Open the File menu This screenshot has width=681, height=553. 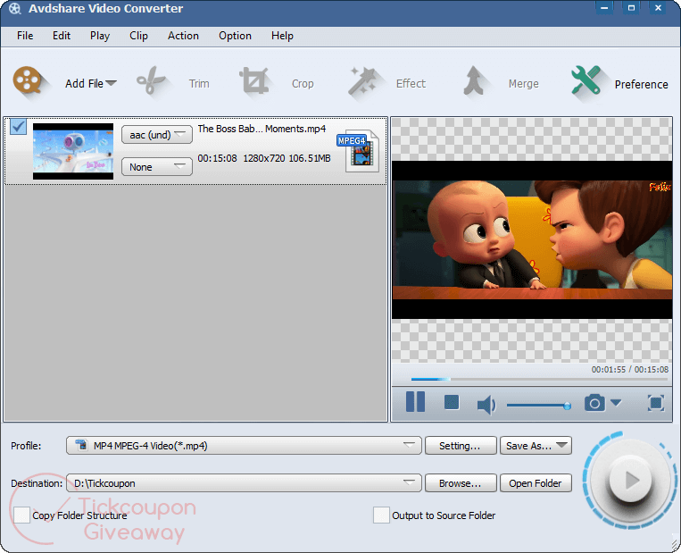tap(25, 36)
